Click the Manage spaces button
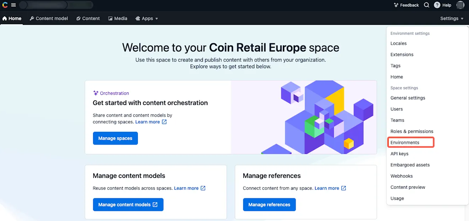This screenshot has height=221, width=469. click(x=115, y=138)
